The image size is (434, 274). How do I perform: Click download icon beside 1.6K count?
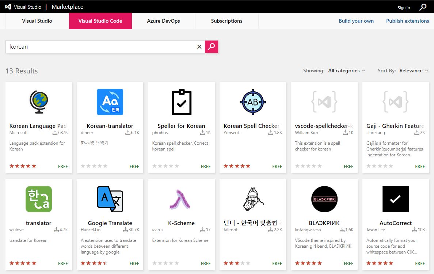(x=342, y=230)
